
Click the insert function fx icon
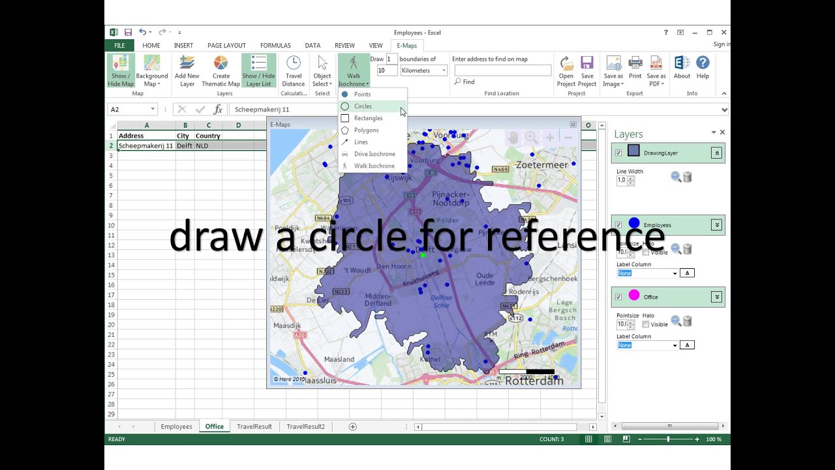[x=218, y=110]
